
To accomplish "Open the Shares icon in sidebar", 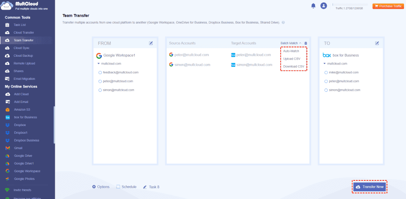I will (7, 71).
